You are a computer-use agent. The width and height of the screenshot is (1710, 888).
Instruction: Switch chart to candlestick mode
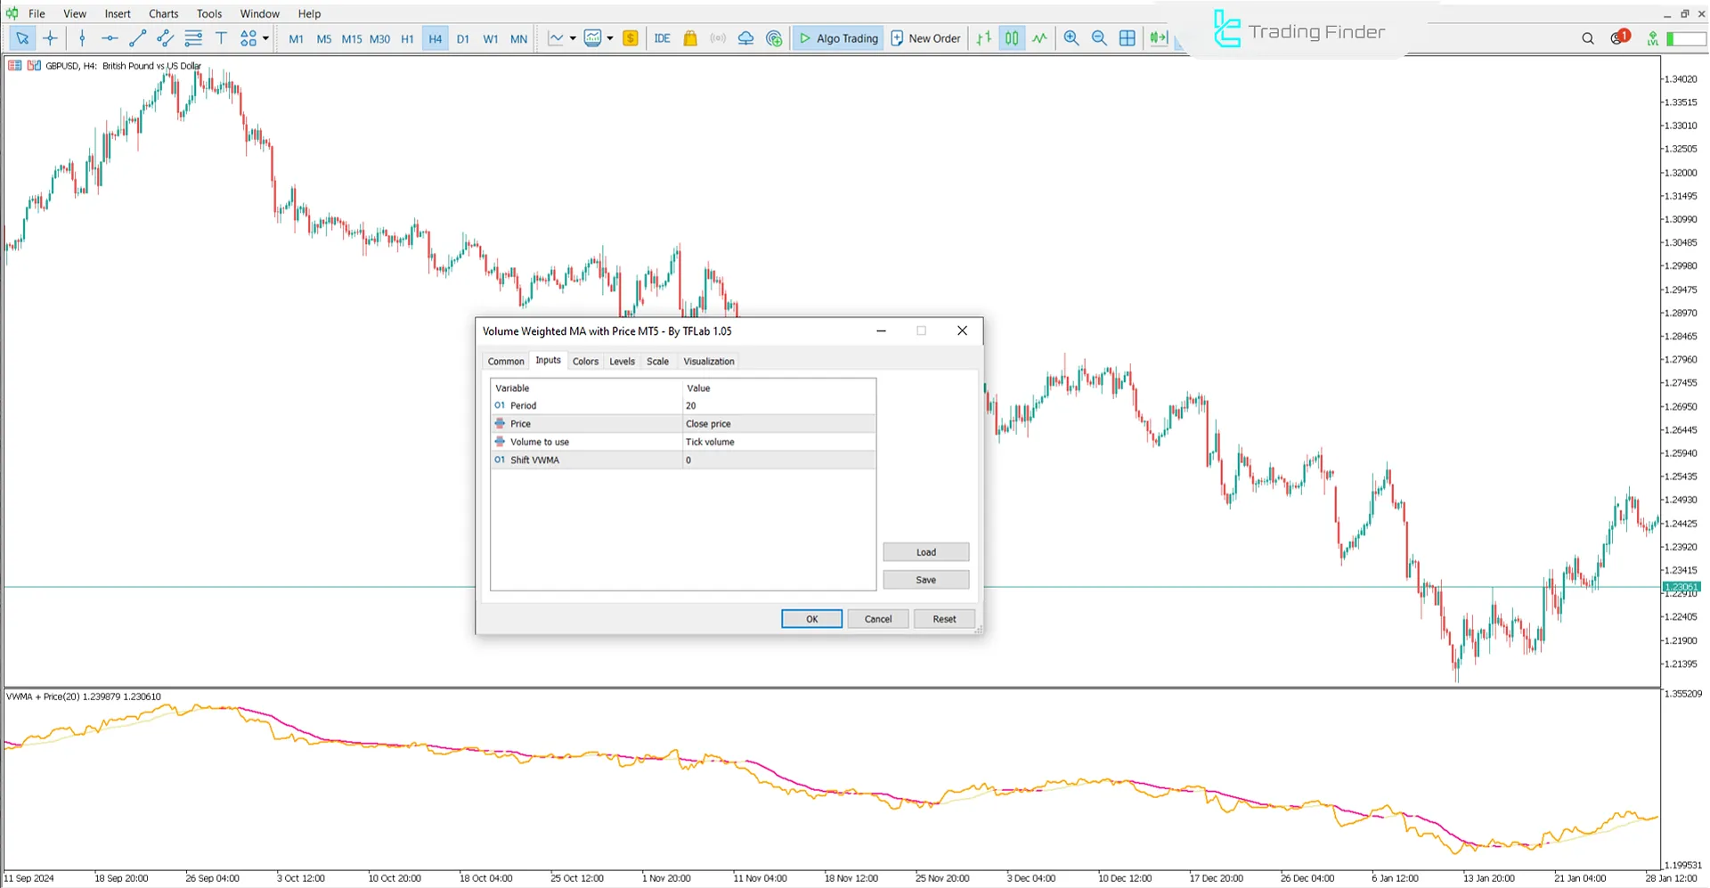pyautogui.click(x=1012, y=38)
